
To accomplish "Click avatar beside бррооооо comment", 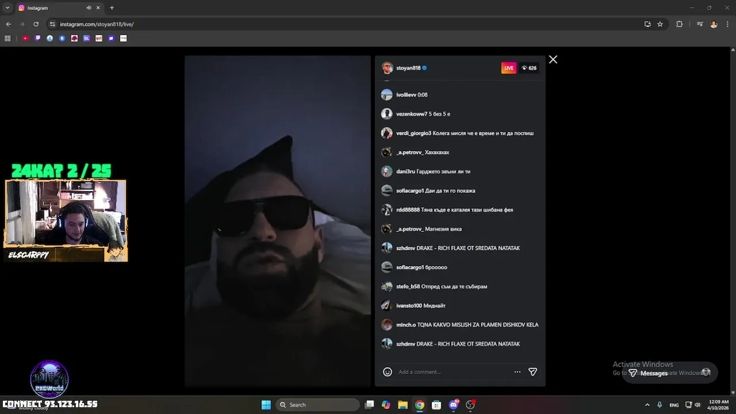I will tap(387, 267).
